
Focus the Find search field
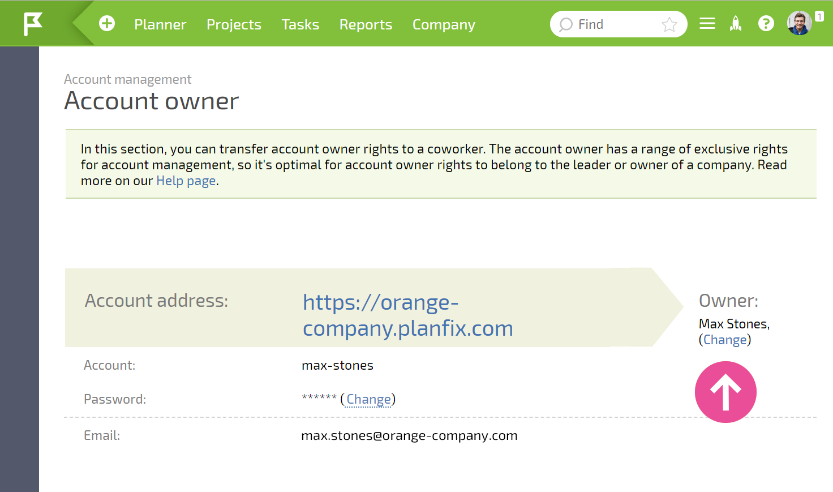[x=619, y=24]
